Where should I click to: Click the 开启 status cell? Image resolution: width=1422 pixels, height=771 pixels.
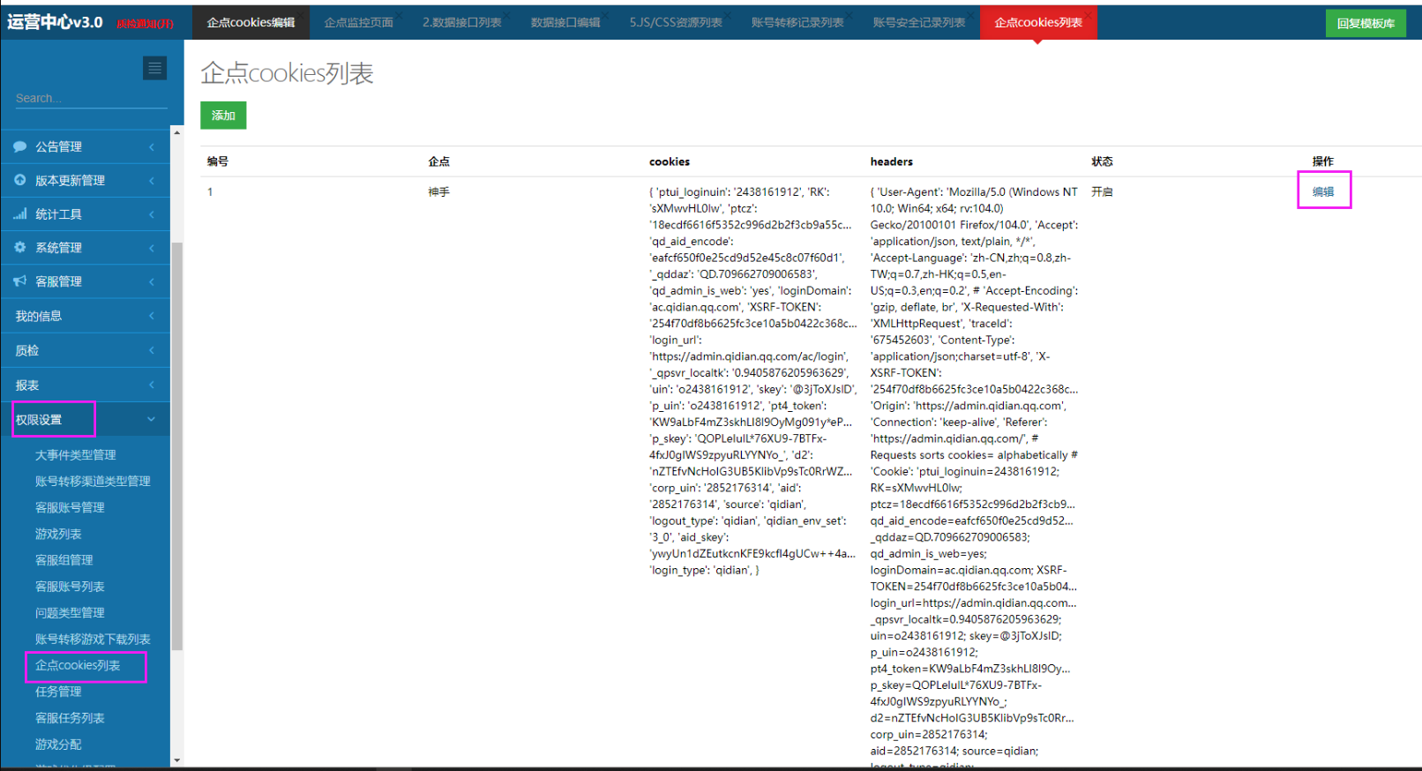(1102, 191)
